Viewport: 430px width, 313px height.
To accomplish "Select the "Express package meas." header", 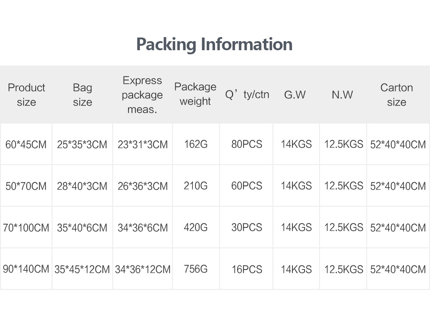I will point(142,95).
